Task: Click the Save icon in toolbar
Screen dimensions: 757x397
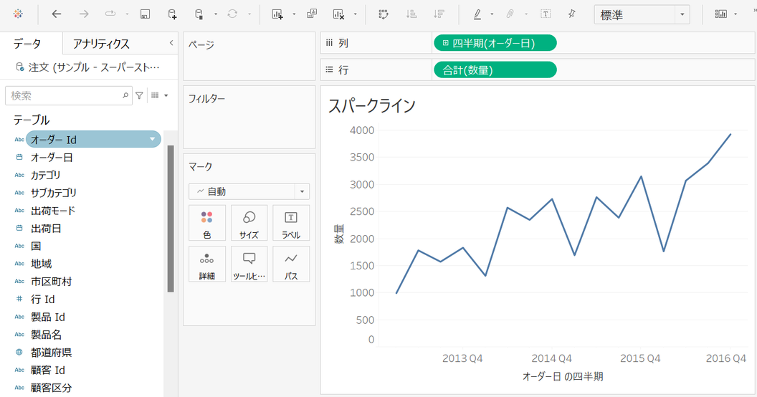Action: 145,14
